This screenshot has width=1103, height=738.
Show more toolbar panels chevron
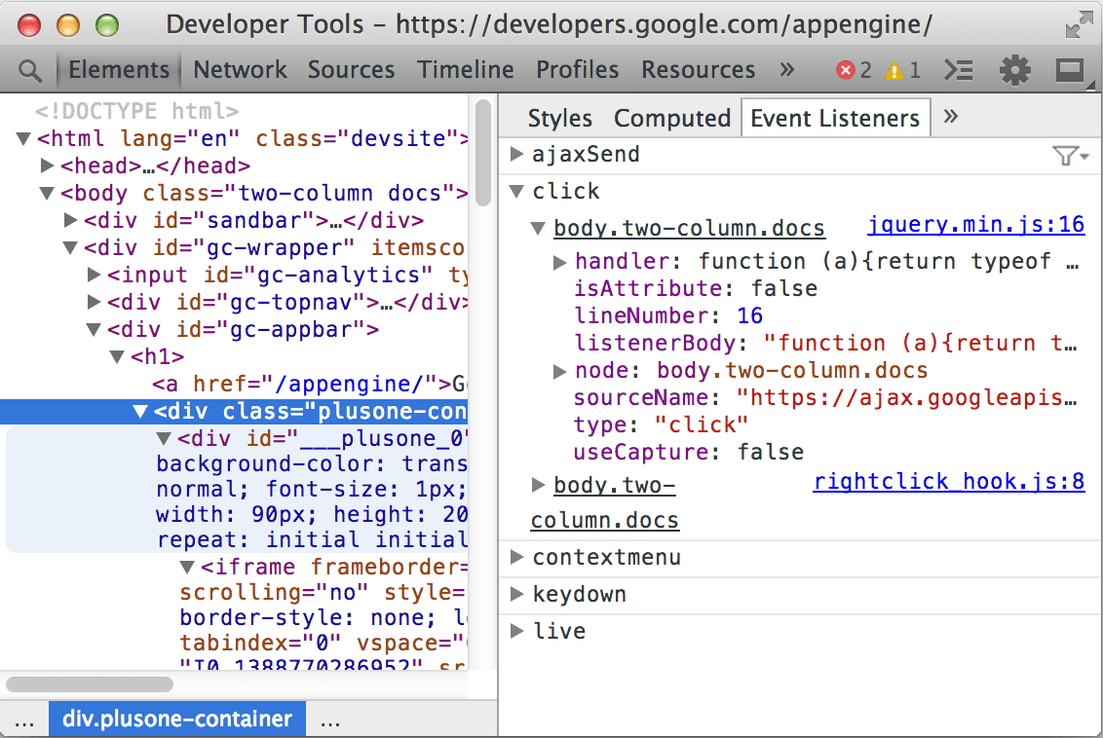point(787,70)
